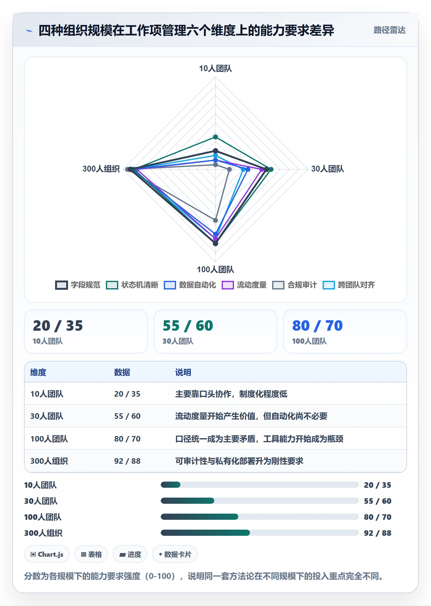Click the 表格 tag chip
Screen dimensions: 431x606
[x=91, y=554]
